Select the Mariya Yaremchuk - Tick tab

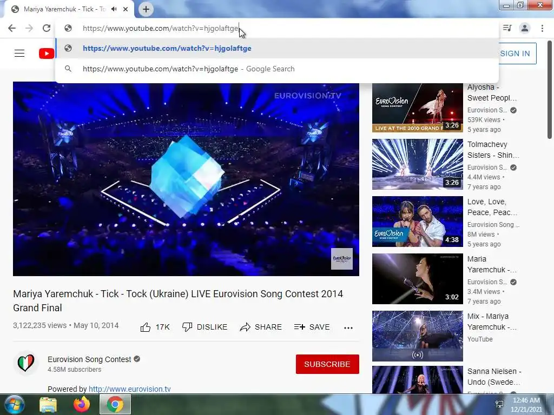(x=64, y=9)
